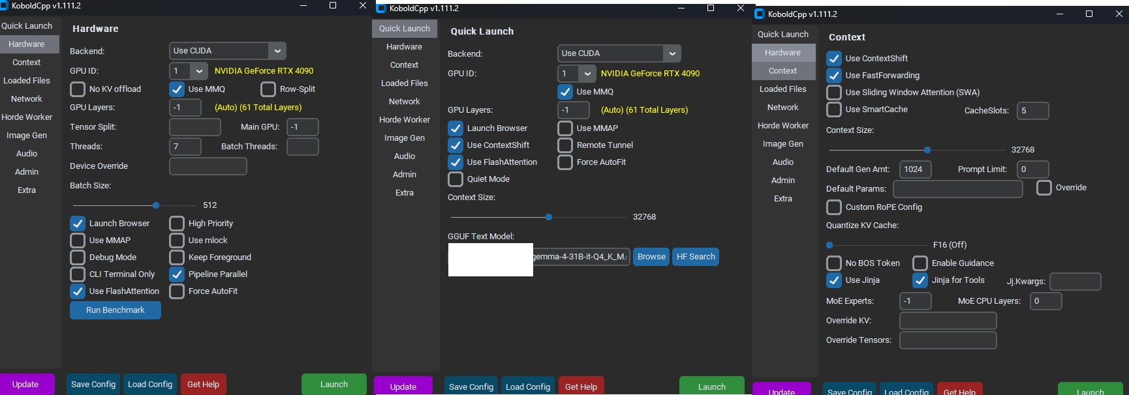Click Launch button in middle window
The image size is (1129, 395).
(x=712, y=386)
